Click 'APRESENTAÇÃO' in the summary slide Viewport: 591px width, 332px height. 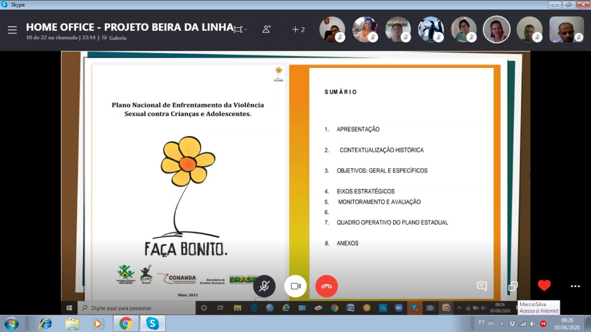click(358, 129)
